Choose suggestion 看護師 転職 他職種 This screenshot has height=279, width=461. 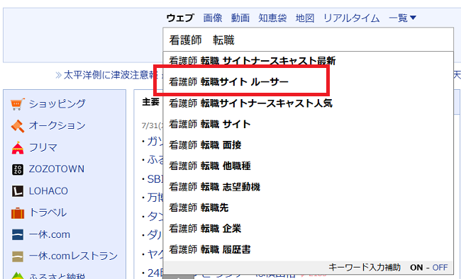pos(308,166)
